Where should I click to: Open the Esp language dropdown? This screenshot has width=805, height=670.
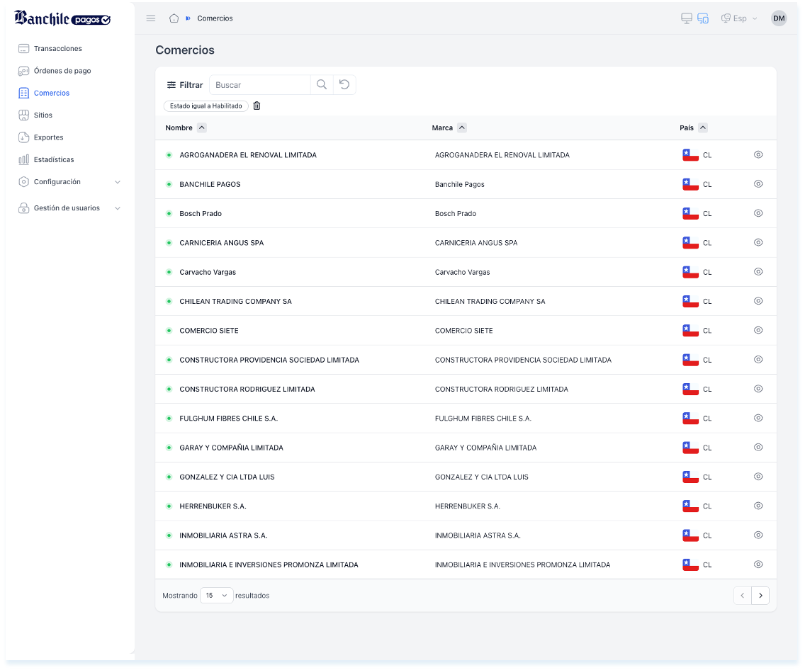click(x=739, y=18)
